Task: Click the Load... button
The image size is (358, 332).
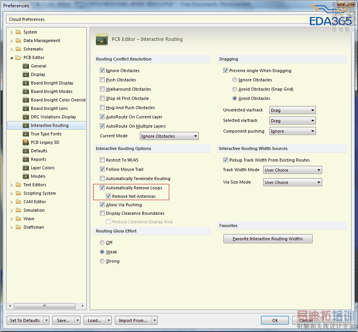Action: click(94, 320)
